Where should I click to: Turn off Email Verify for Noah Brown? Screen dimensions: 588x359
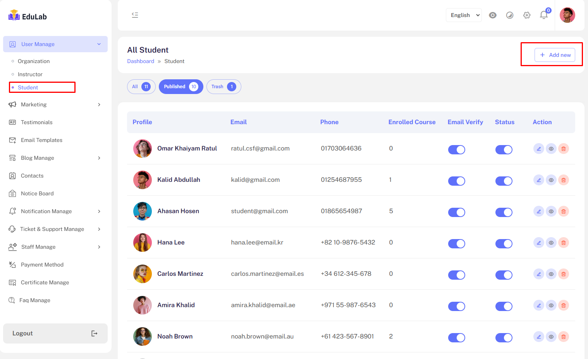(x=456, y=337)
